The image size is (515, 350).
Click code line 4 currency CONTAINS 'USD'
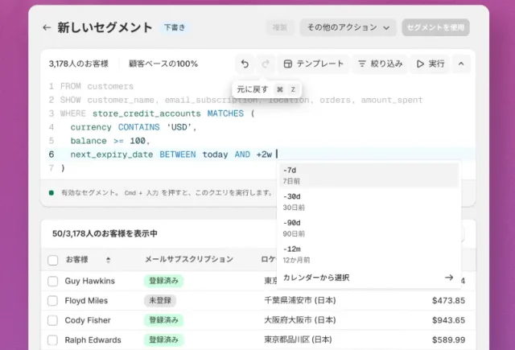point(134,127)
